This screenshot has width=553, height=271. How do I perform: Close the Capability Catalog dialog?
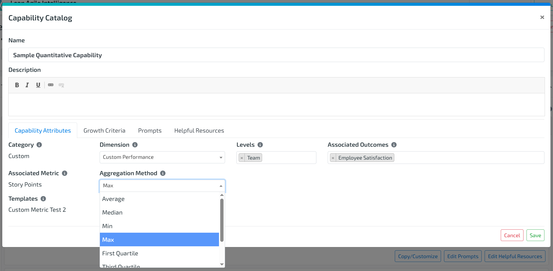click(x=542, y=17)
